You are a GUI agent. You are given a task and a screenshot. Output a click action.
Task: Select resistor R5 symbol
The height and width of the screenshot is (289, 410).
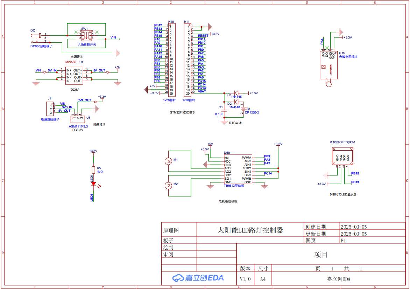click(93, 170)
